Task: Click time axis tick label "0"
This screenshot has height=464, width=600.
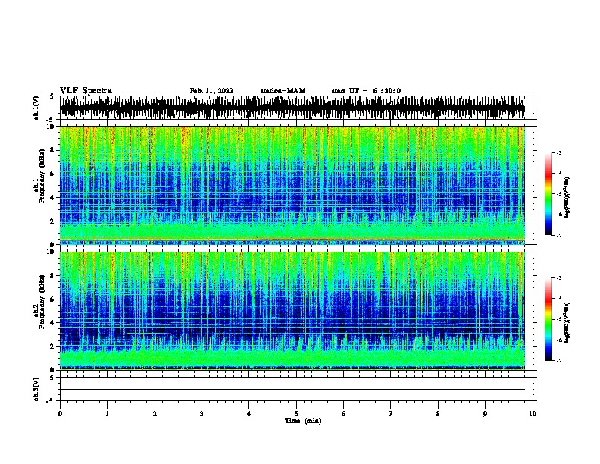Action: 60,413
